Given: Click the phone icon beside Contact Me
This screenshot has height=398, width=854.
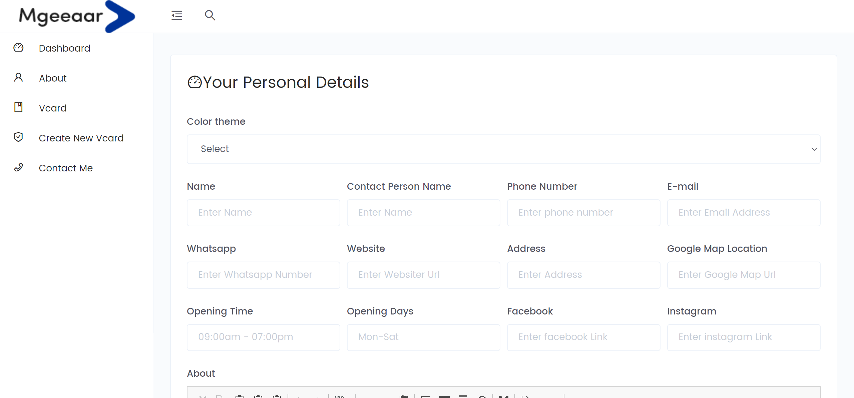Looking at the screenshot, I should click(18, 167).
